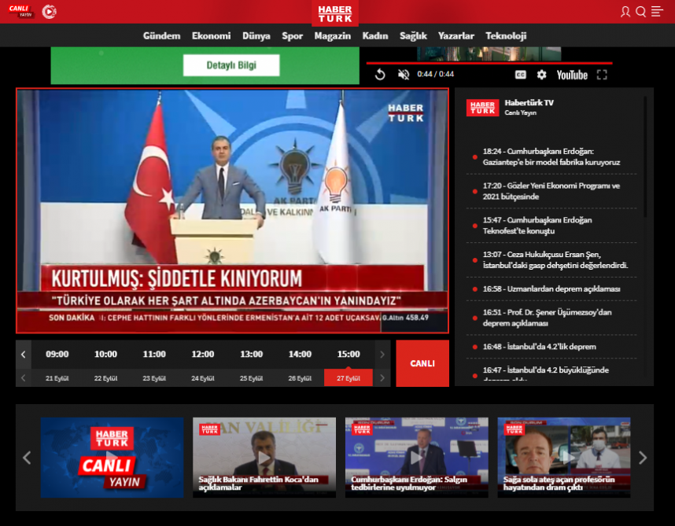Click the YouTube logo in player

point(572,75)
